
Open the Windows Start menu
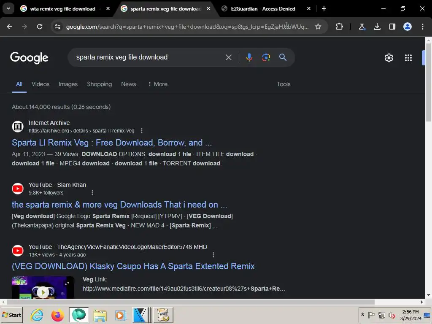(11, 315)
